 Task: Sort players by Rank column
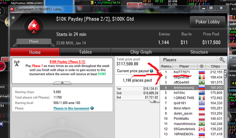pyautogui.click(x=166, y=66)
